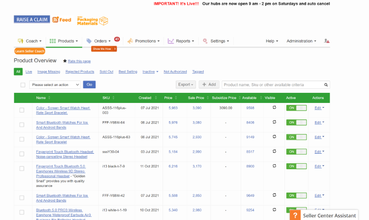Check the box for SKU ASSS-116plus-63 row
The height and width of the screenshot is (220, 369).
point(22,140)
